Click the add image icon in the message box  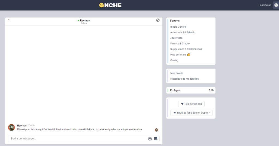[156, 139]
